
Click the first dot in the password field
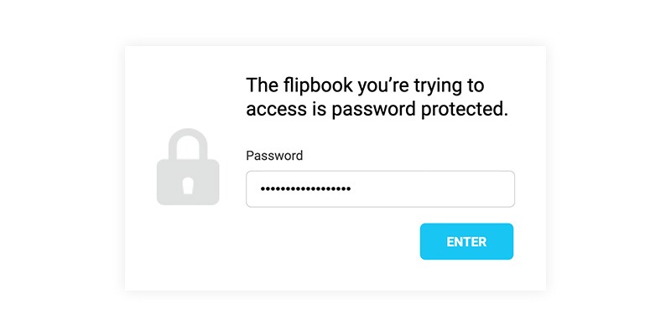point(263,188)
